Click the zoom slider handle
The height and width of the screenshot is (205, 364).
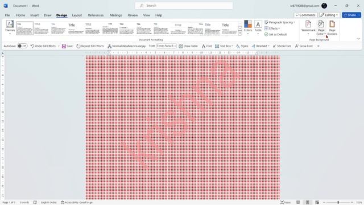338,203
